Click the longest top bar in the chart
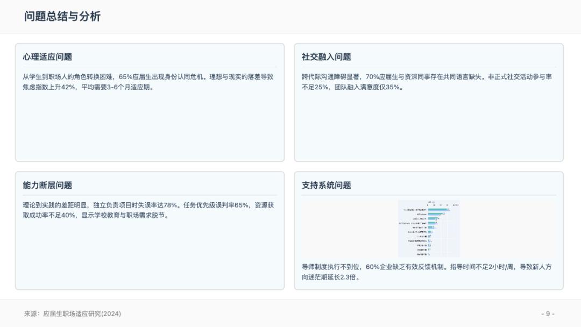The height and width of the screenshot is (327, 581). (x=438, y=210)
